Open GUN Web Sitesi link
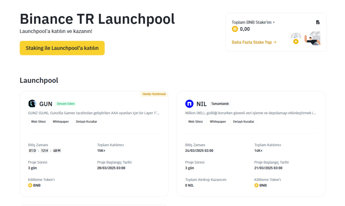This screenshot has height=206, width=345. (38, 122)
